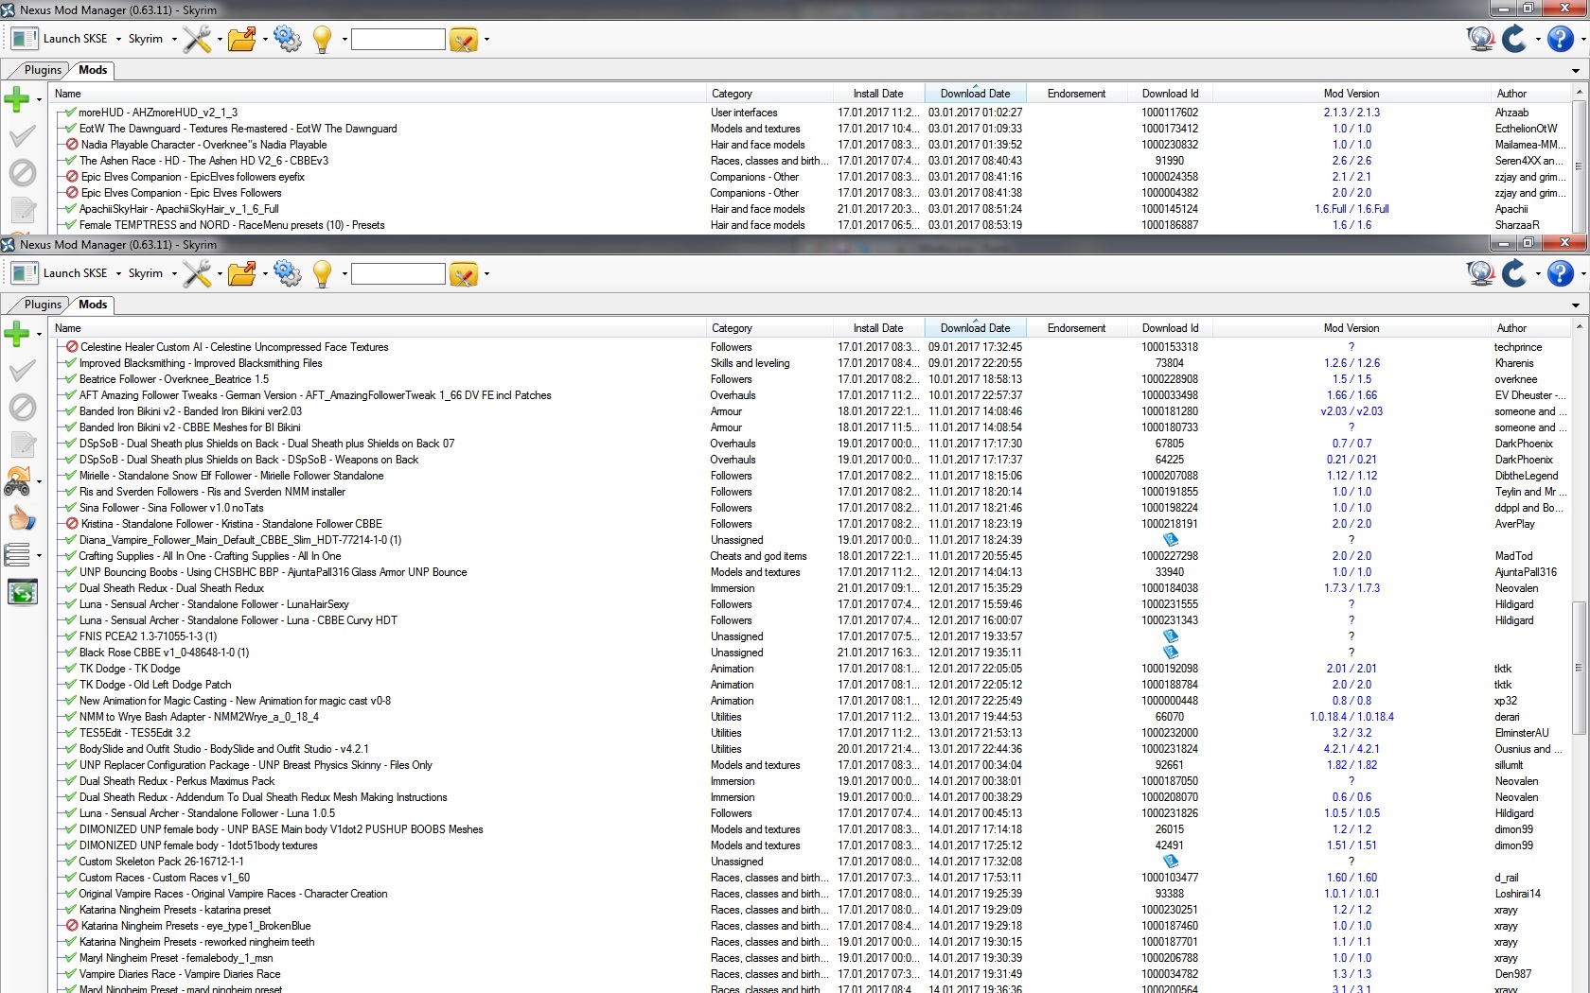Expand the green plus add-mod dropdown arrow in lower window
The width and height of the screenshot is (1590, 993).
coord(39,334)
